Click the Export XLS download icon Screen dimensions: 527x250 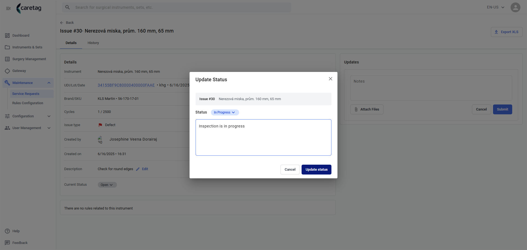(496, 32)
